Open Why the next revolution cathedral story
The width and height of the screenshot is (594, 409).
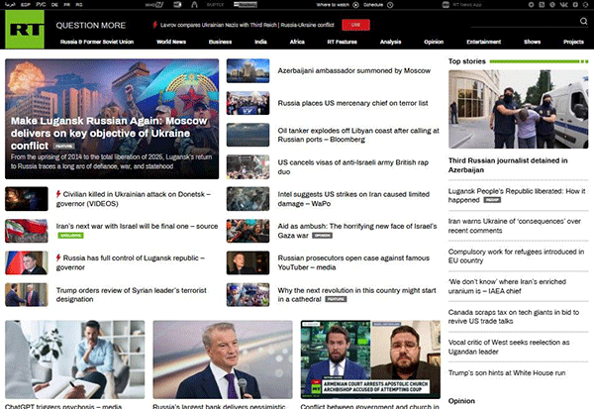coord(356,294)
